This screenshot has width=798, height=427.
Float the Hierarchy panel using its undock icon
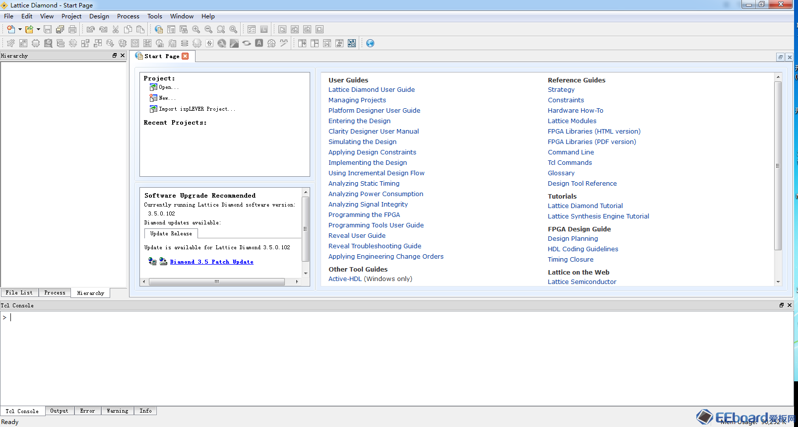115,56
